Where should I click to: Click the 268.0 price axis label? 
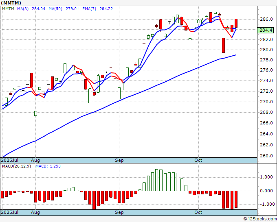point(266,112)
